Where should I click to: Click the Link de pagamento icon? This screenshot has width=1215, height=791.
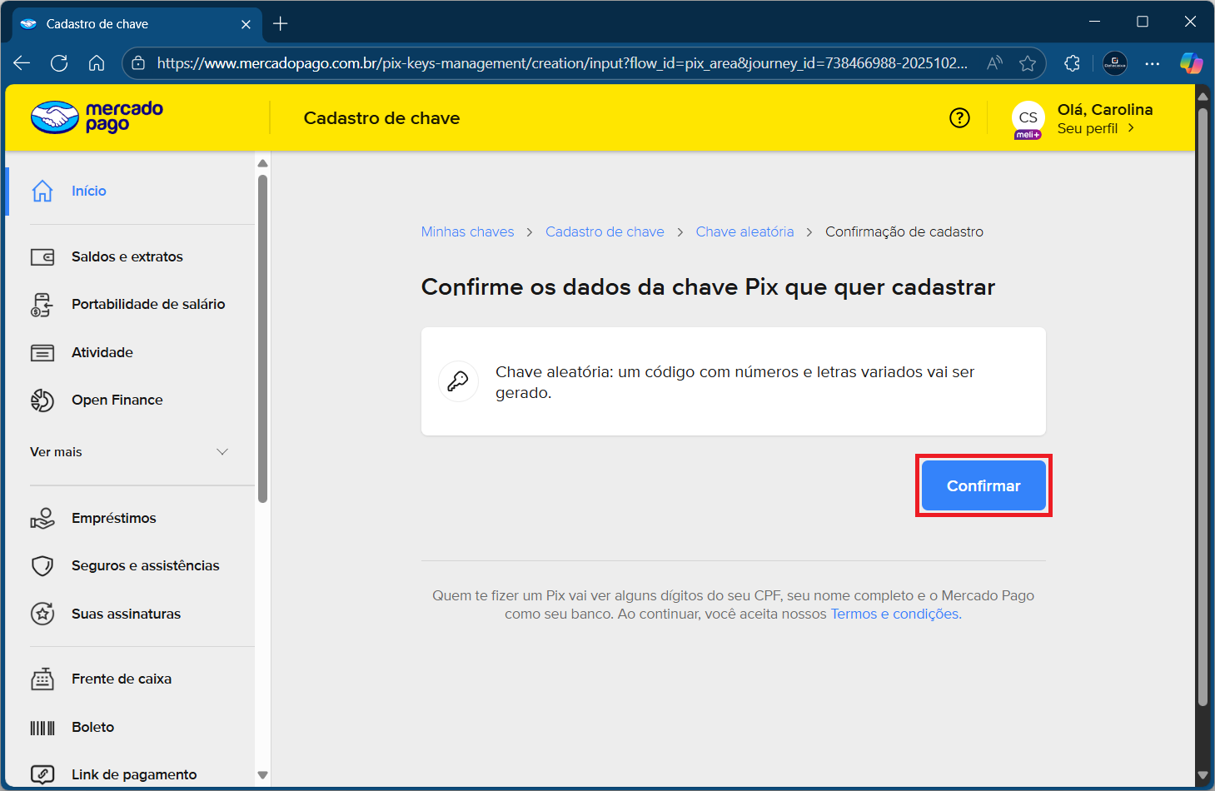(42, 774)
